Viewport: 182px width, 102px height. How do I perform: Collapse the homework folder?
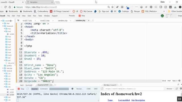click(3, 26)
